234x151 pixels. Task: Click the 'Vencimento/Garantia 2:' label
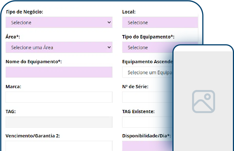click(33, 136)
